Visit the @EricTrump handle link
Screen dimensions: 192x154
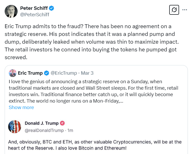click(x=64, y=73)
